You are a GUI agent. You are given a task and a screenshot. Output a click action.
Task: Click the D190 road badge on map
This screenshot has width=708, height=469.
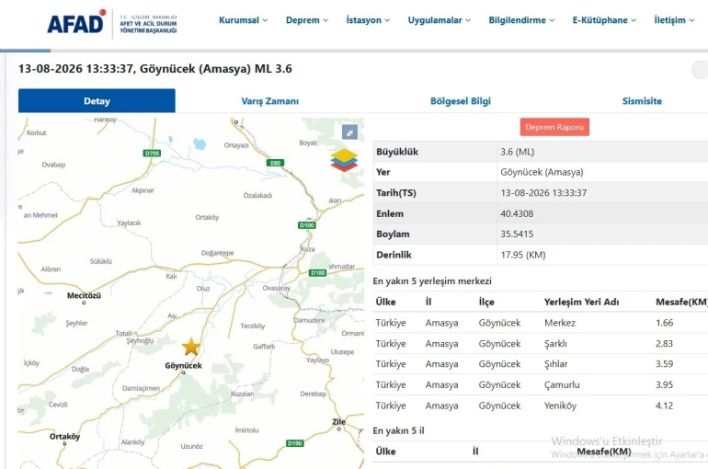coord(295,443)
